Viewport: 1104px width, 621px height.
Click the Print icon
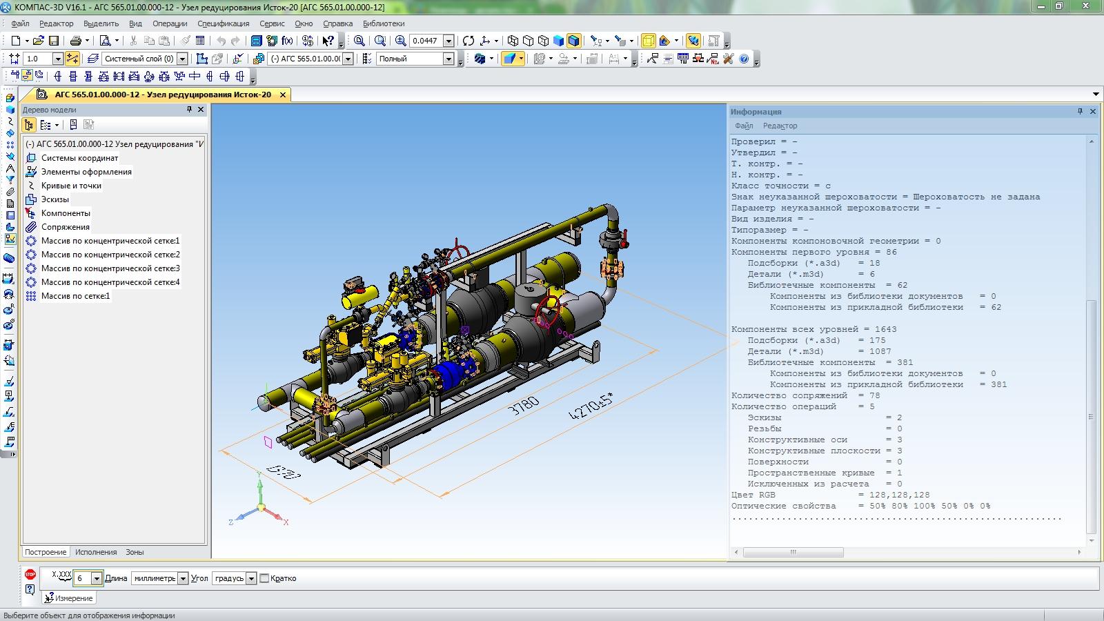(x=76, y=41)
